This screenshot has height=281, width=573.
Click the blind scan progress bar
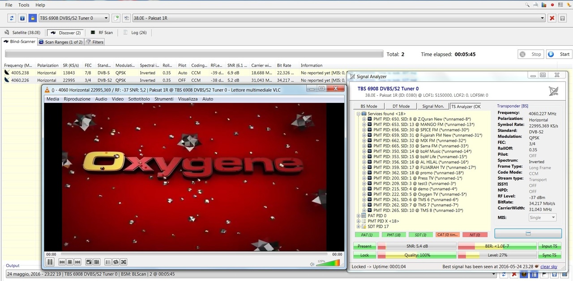[194, 54]
